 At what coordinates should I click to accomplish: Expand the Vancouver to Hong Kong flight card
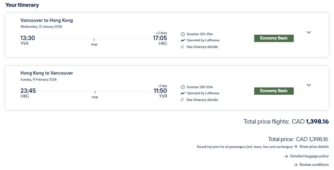tap(308, 32)
